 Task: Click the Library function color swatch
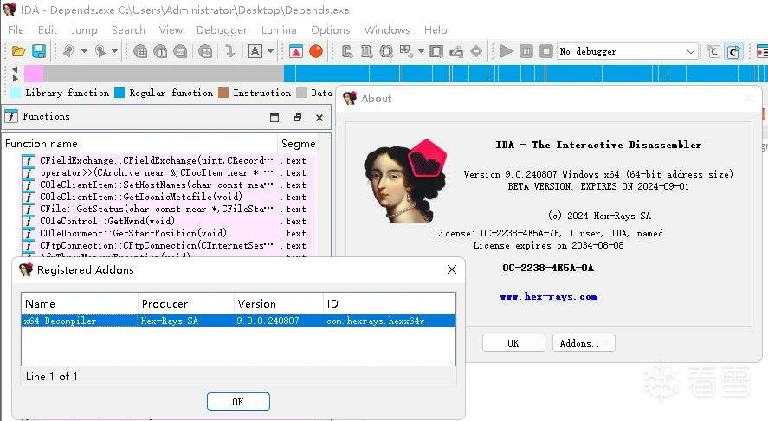[16, 93]
